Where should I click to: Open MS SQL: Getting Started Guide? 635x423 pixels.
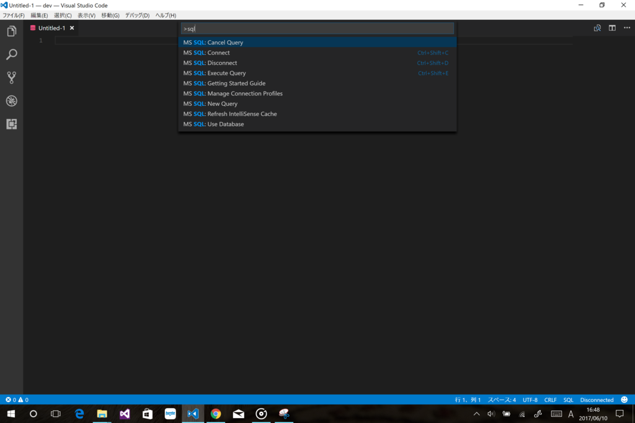click(317, 84)
